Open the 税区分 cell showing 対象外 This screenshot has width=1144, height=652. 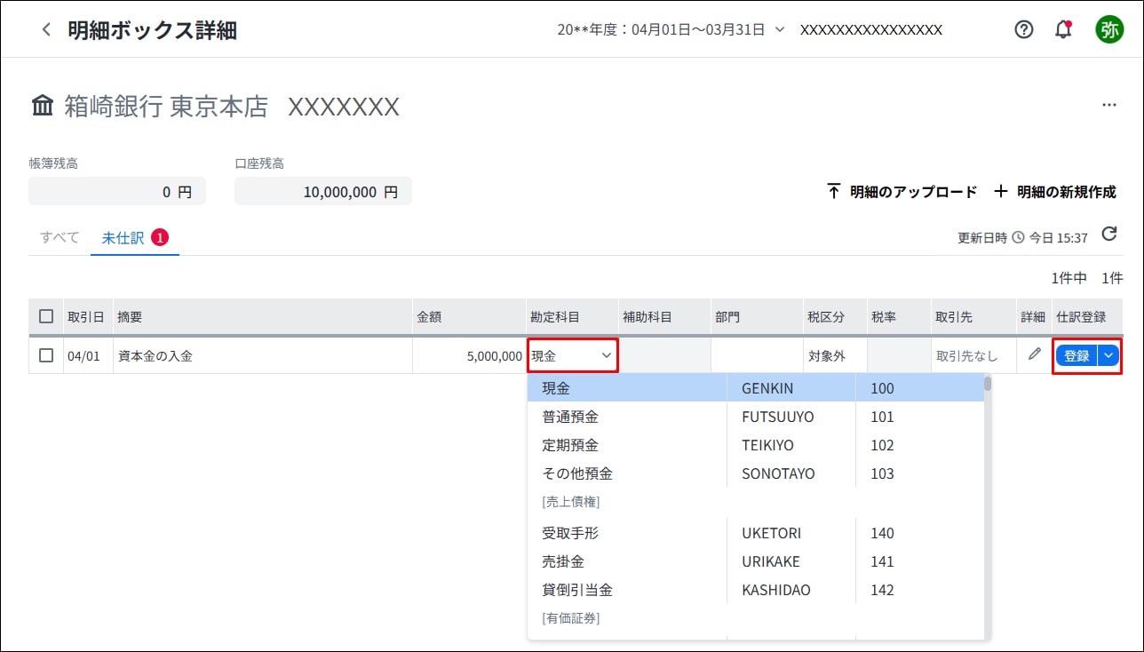coord(835,355)
